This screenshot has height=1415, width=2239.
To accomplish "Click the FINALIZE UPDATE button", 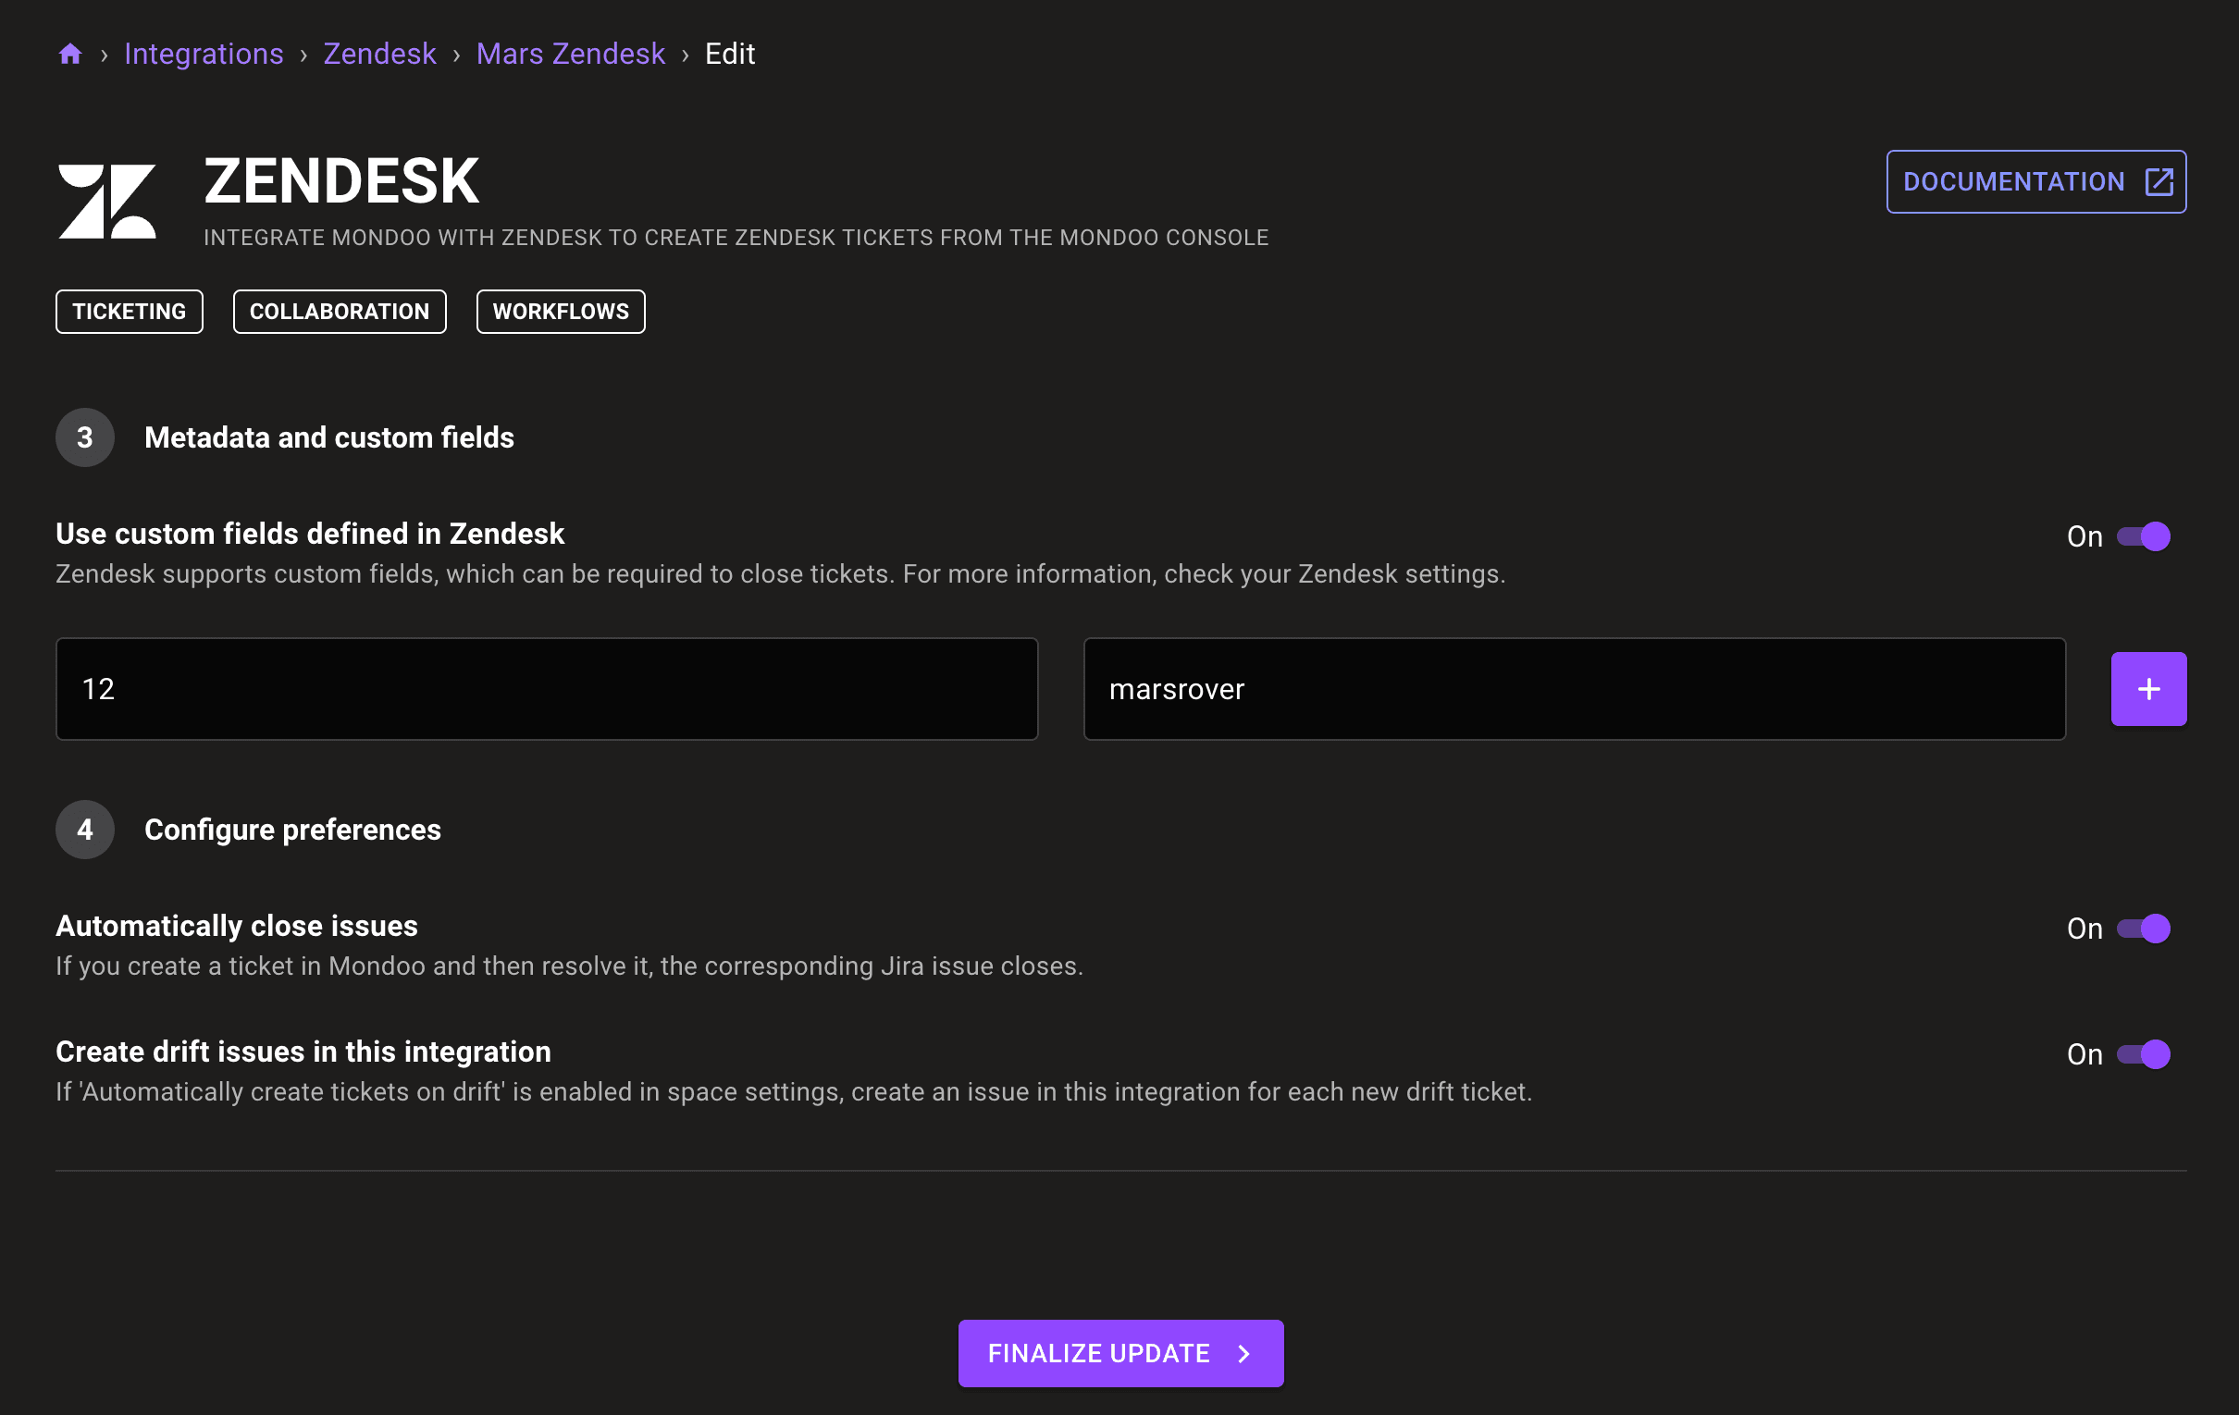I will tap(1119, 1353).
